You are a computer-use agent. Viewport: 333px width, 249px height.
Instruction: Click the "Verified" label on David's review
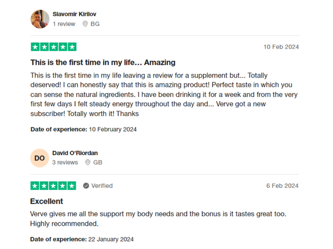point(102,186)
